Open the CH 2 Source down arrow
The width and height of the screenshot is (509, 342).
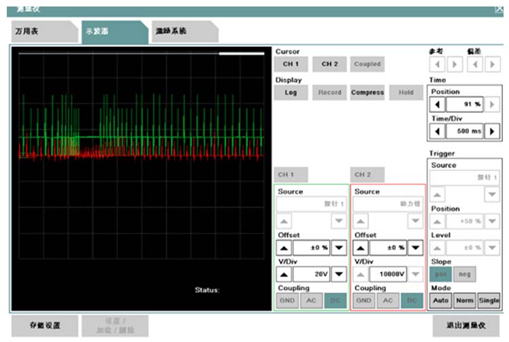(x=415, y=221)
